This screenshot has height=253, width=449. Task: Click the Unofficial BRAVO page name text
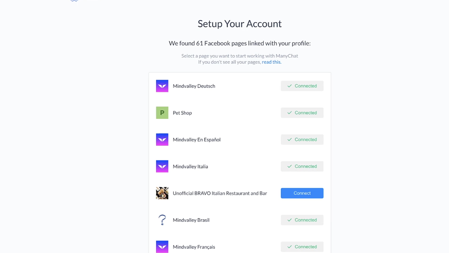(x=220, y=193)
